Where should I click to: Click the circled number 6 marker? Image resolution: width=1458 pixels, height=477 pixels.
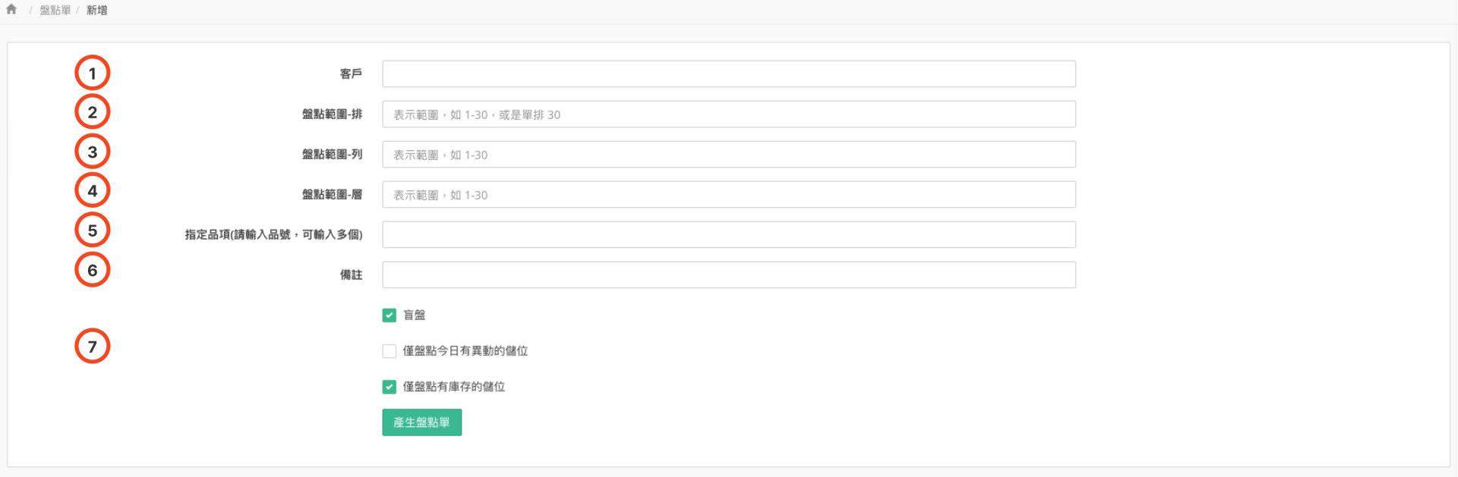coord(93,270)
